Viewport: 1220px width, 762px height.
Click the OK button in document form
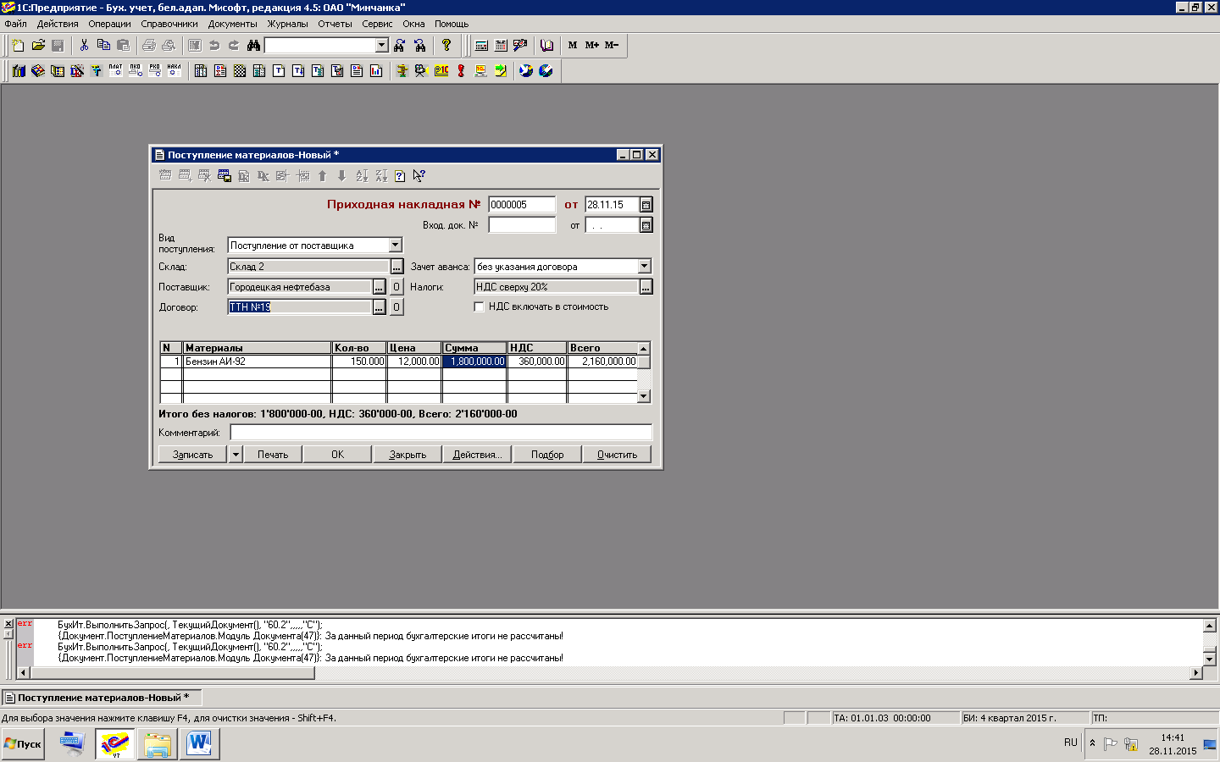coord(337,455)
